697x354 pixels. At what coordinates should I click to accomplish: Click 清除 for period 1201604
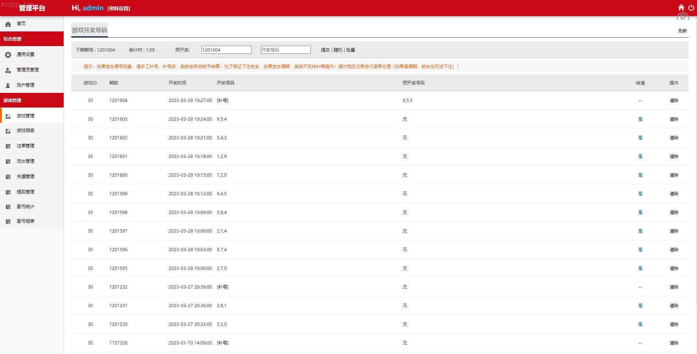click(x=674, y=101)
